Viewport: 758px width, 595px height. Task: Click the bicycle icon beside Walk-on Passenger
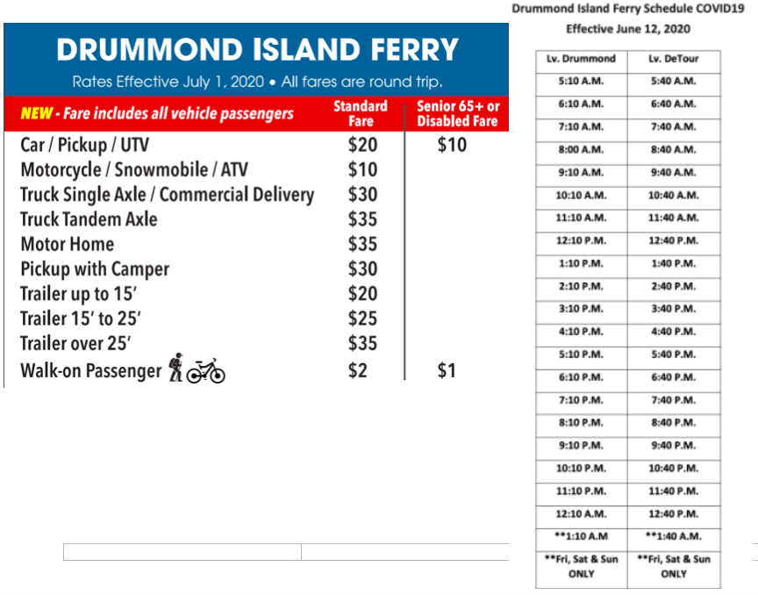click(x=206, y=371)
